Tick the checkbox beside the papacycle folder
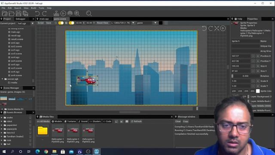 (30, 129)
